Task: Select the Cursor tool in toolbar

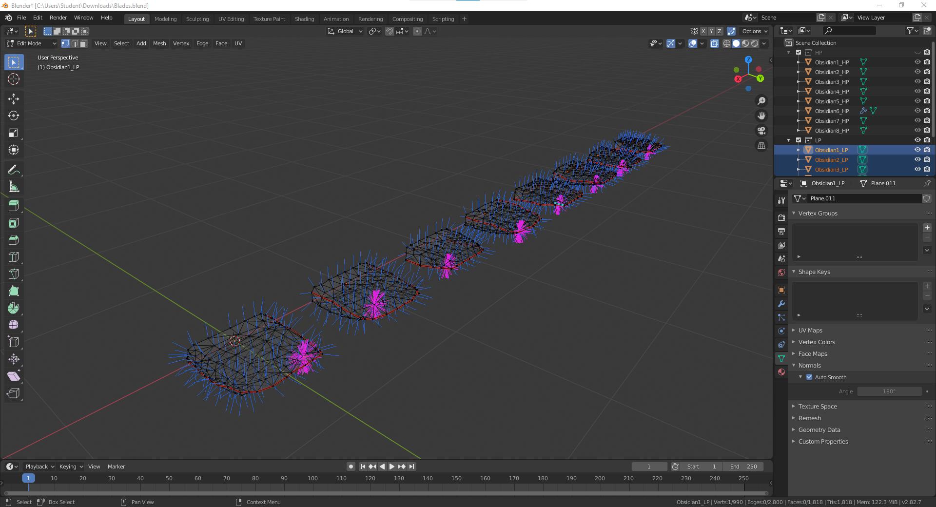Action: pyautogui.click(x=14, y=79)
